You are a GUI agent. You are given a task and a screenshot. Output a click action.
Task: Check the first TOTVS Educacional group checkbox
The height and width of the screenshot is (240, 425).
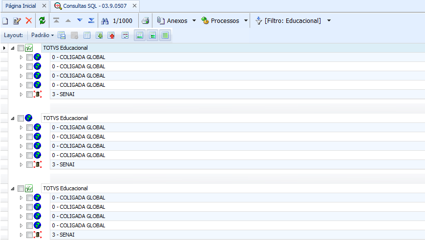tap(21, 48)
